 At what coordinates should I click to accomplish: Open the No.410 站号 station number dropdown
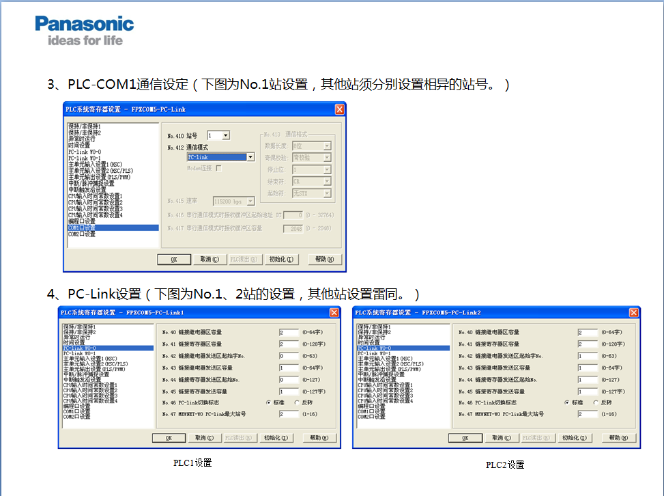click(x=226, y=135)
